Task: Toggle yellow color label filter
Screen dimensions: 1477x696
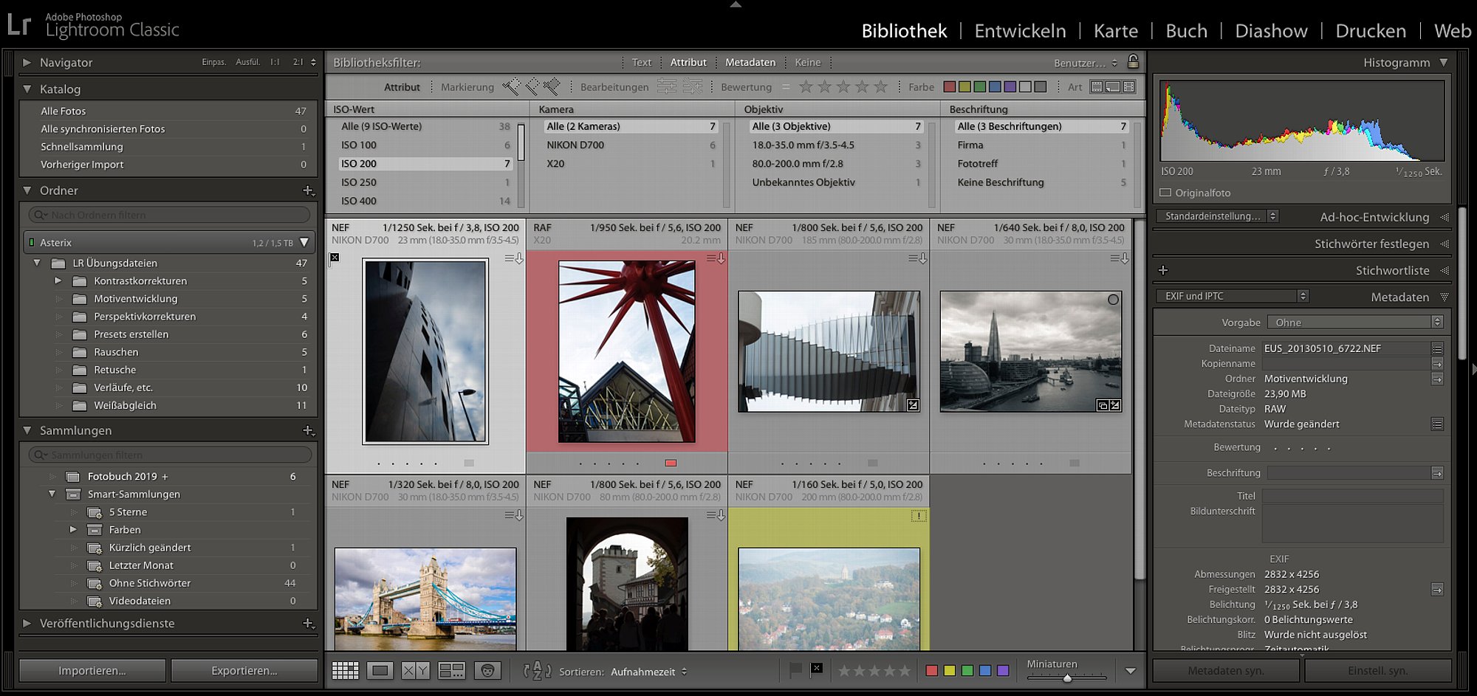Action: click(964, 87)
